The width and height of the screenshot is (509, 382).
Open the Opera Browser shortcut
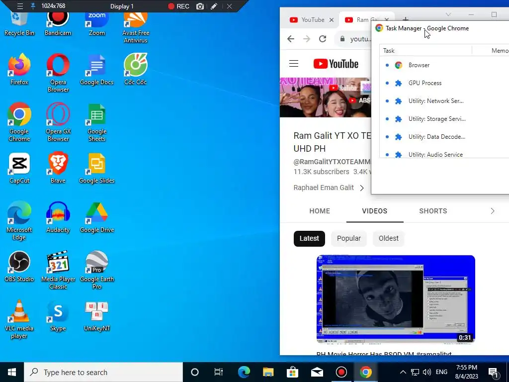click(58, 73)
